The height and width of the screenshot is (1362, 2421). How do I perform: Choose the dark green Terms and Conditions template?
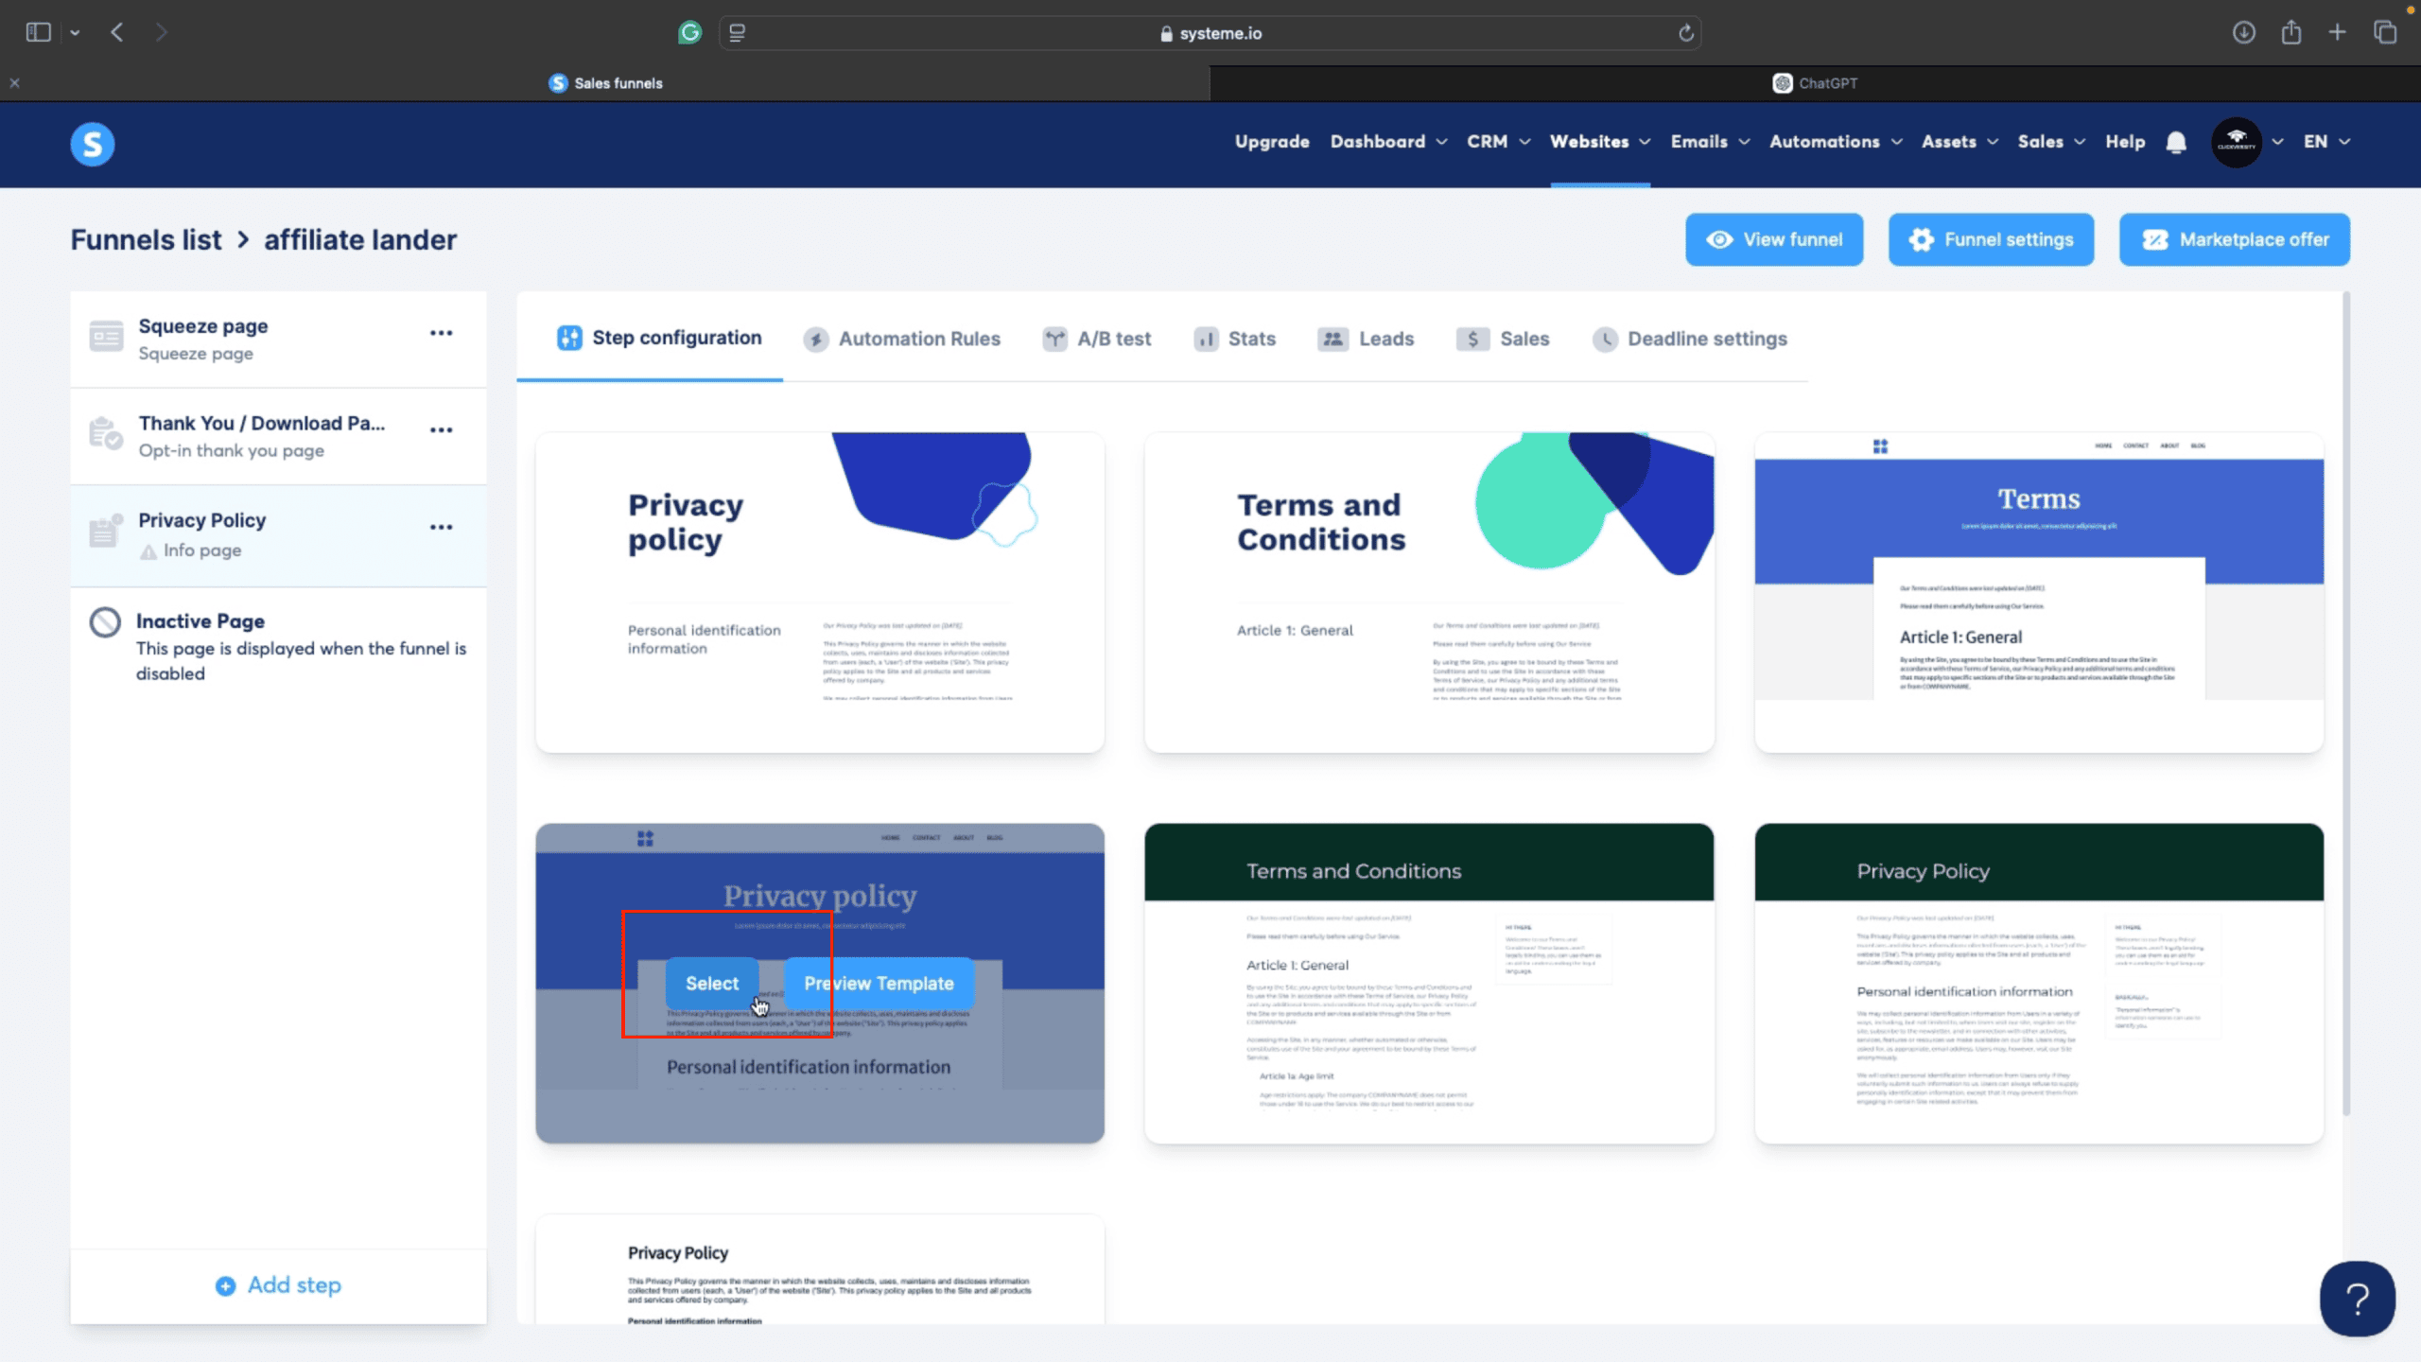coord(1429,984)
